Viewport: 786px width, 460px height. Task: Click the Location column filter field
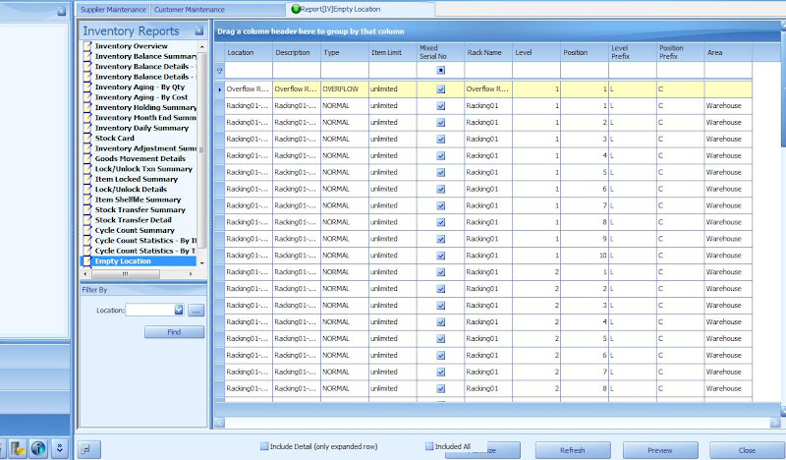(x=248, y=71)
